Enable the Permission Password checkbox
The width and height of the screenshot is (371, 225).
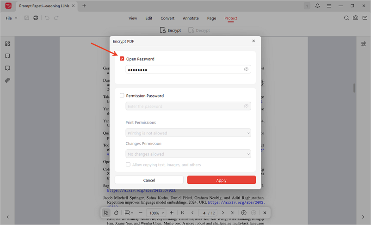tap(122, 95)
